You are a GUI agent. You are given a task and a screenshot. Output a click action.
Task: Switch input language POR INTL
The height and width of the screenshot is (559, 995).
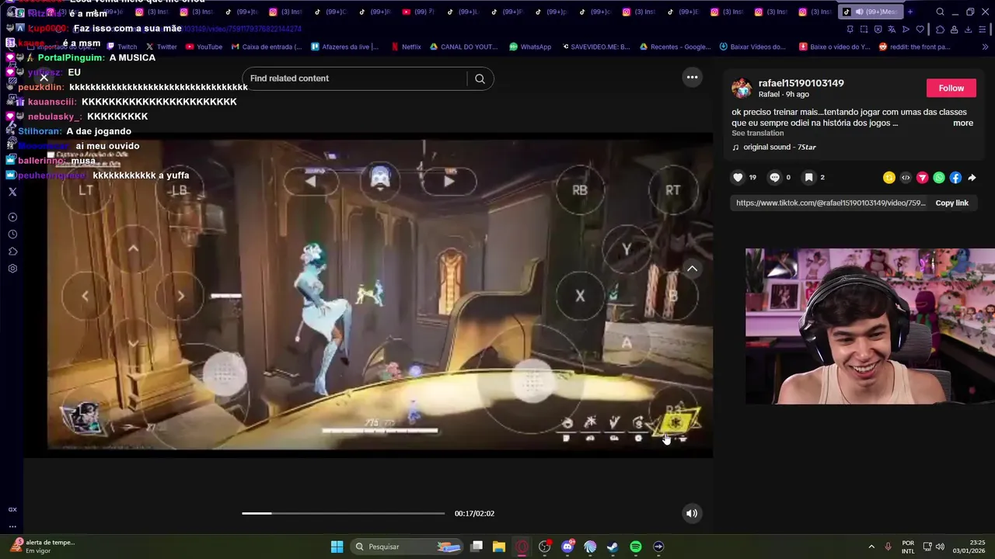[908, 547]
